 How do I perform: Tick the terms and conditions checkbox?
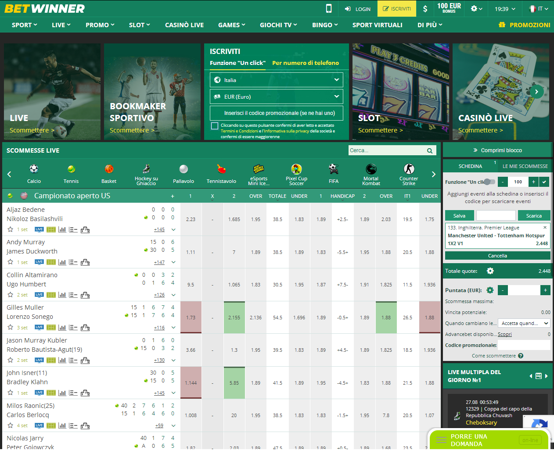pos(215,126)
